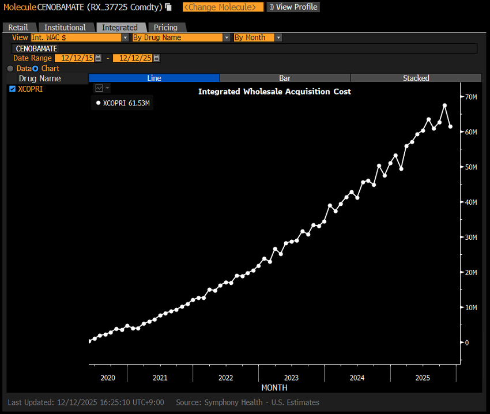Screen dimensions: 490x414
Task: Click the chart type icon above legend
Action: click(x=99, y=88)
